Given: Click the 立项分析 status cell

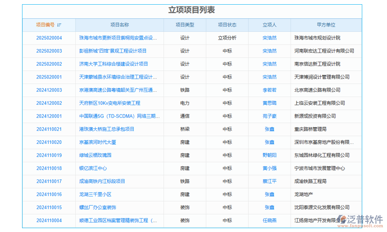Looking at the screenshot, I should [x=228, y=38].
